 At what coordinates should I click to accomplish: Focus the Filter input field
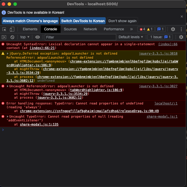[80, 37]
